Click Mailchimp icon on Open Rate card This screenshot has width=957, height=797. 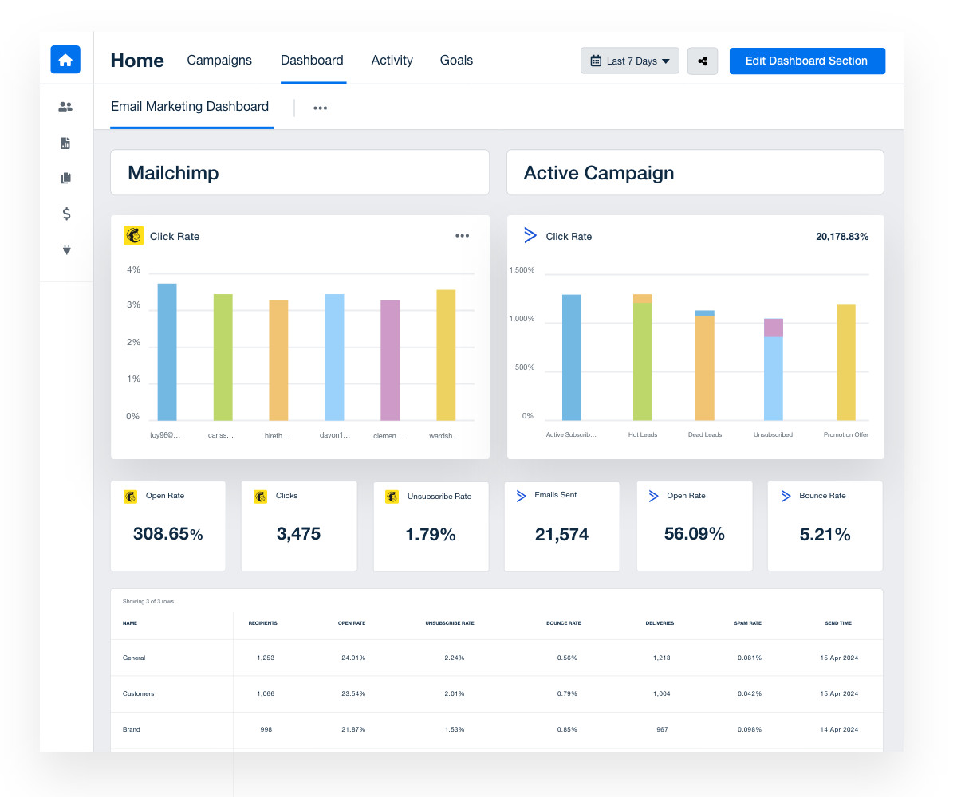[x=130, y=497]
